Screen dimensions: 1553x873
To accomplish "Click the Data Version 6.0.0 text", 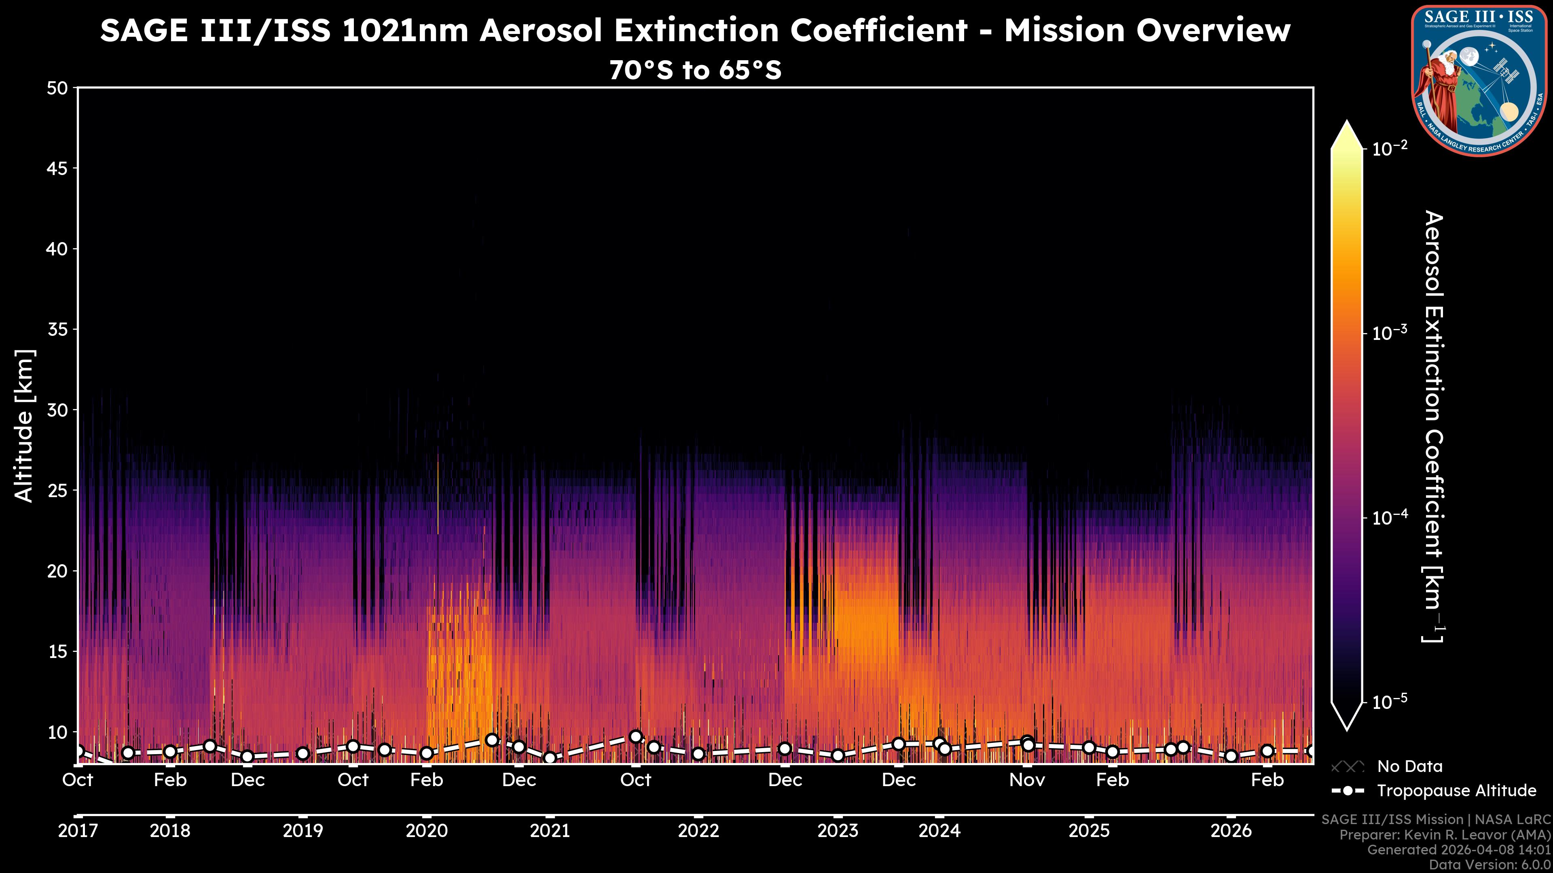I will coord(1490,865).
